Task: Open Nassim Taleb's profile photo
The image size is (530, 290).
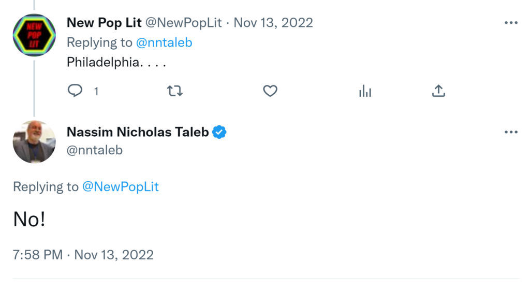Action: [34, 142]
